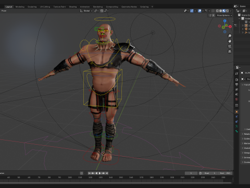
Task: Open the Physics properties tab
Action: [236, 116]
